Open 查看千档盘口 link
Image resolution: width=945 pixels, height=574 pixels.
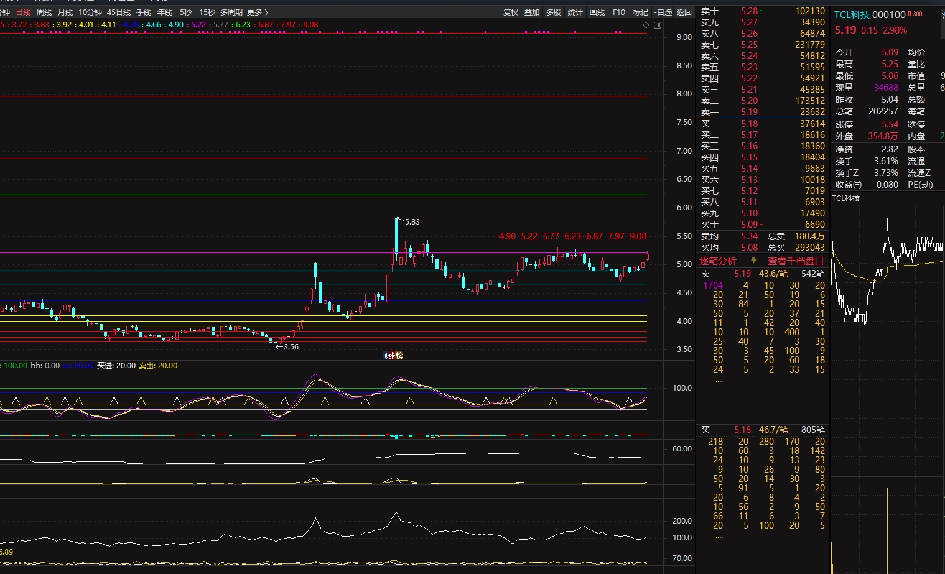(x=795, y=261)
